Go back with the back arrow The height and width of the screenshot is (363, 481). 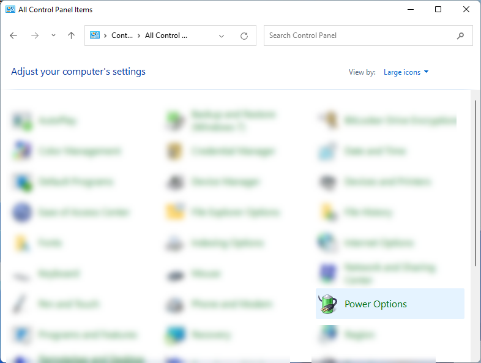(x=13, y=36)
